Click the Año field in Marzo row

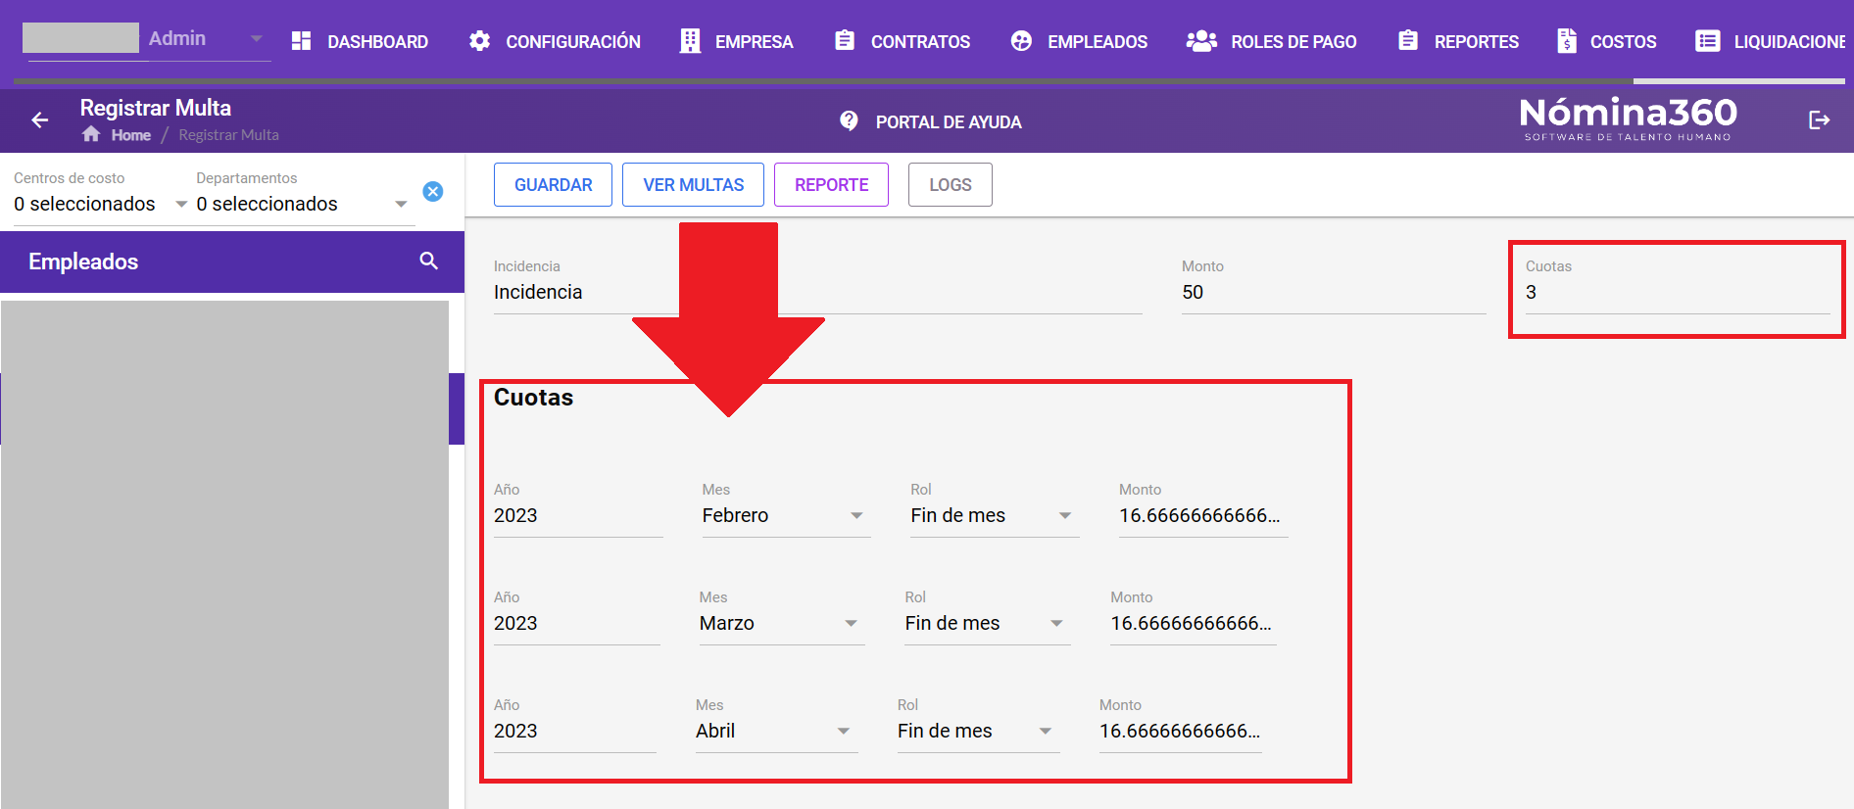pyautogui.click(x=576, y=623)
